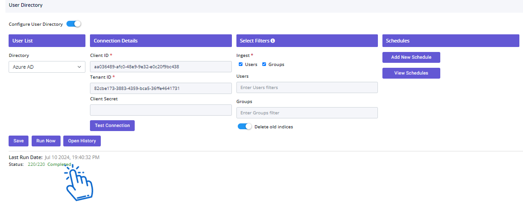Click the Test Connection button

pos(113,126)
